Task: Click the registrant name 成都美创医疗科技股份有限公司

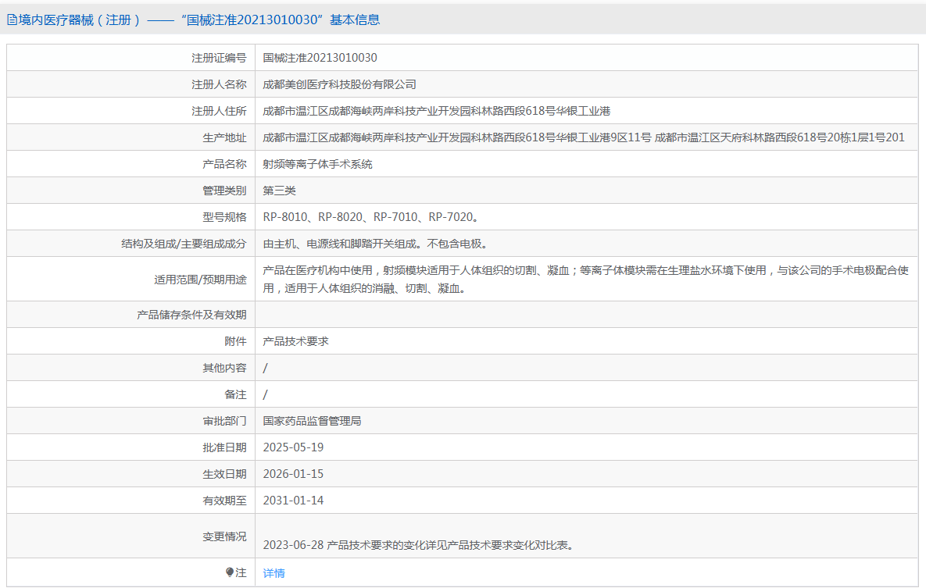Action: click(x=339, y=84)
